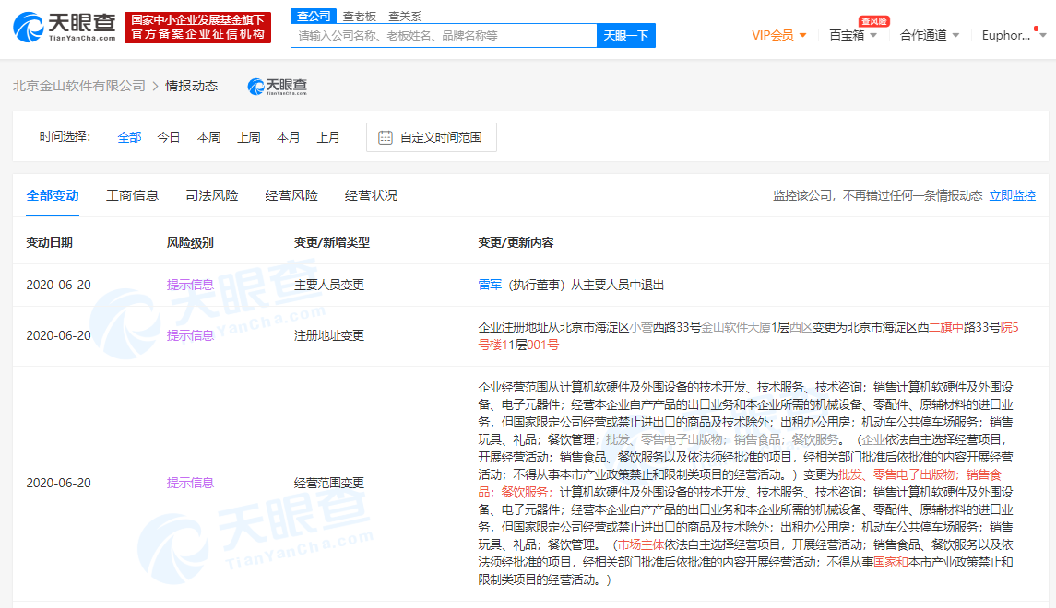Expand the VIP会员 dropdown menu

(779, 35)
